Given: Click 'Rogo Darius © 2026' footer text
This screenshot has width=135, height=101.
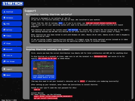Looking at the screenshot, I should tap(9, 100).
